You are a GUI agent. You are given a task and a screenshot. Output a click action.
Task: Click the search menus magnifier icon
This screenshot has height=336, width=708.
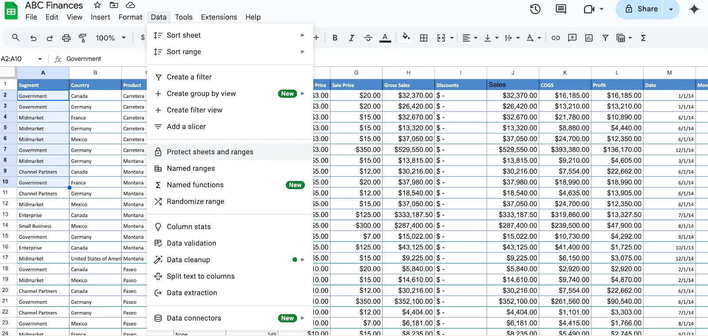pos(15,38)
